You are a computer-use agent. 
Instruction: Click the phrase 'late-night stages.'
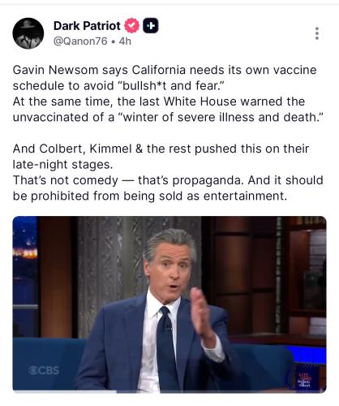click(x=62, y=165)
